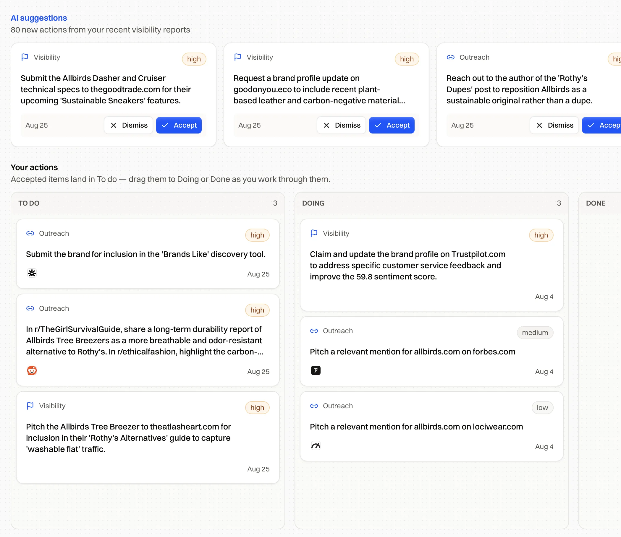
Task: Open 'Claim and update the brand profile' text
Action: point(408,266)
